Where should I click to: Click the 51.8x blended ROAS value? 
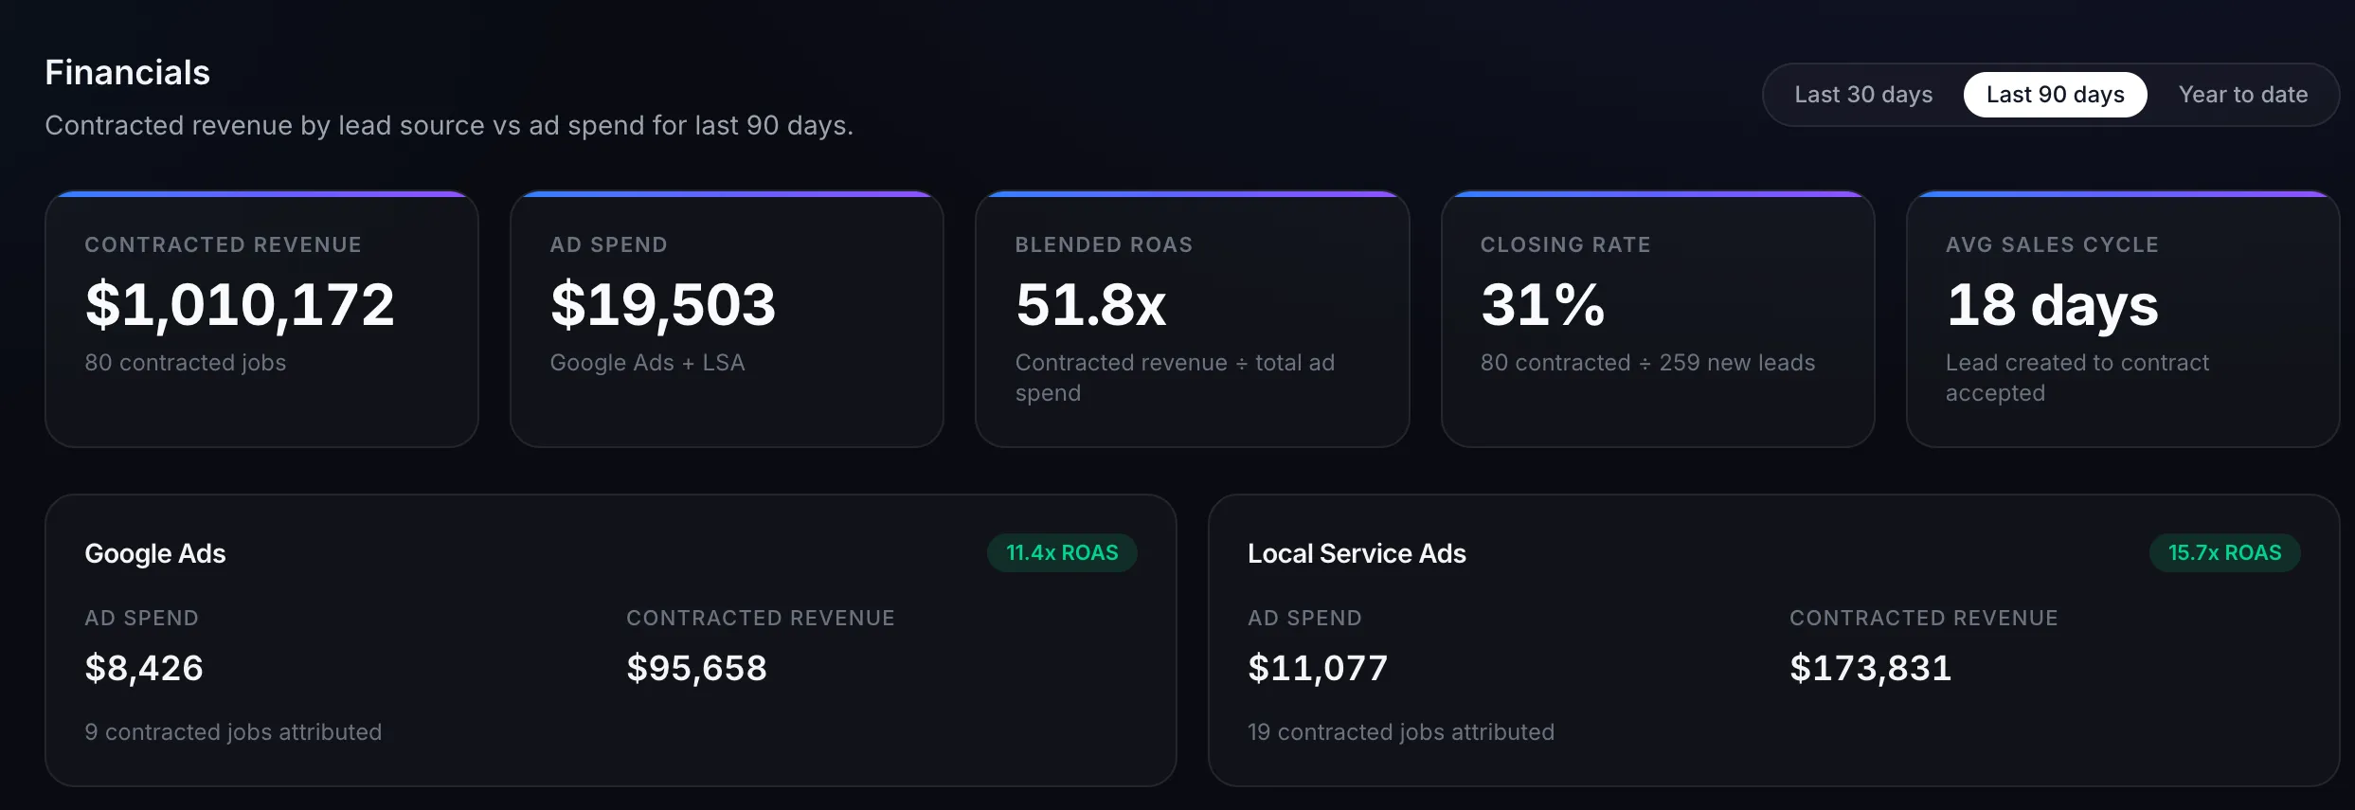[1091, 305]
